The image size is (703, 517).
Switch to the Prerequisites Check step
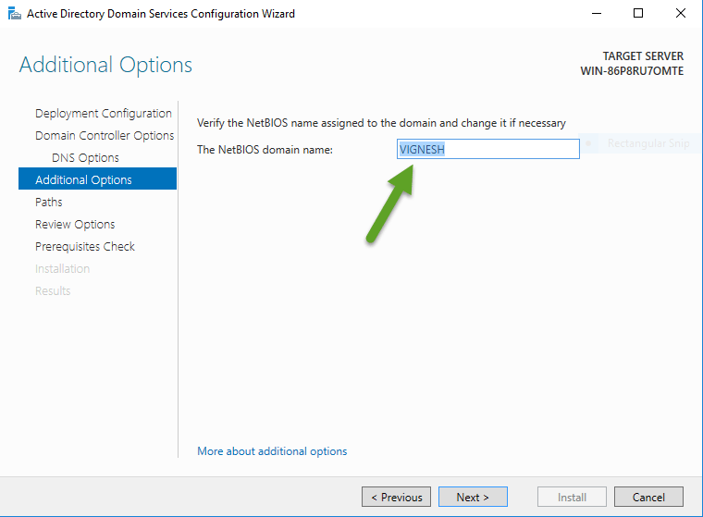click(x=85, y=247)
